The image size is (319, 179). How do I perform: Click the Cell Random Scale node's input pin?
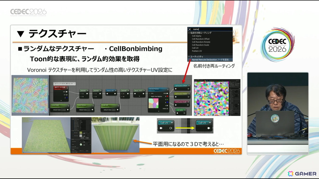[176, 105]
